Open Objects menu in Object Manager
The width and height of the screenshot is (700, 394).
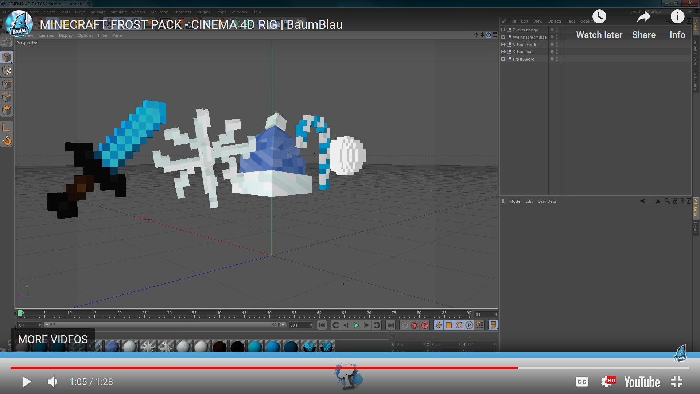555,21
